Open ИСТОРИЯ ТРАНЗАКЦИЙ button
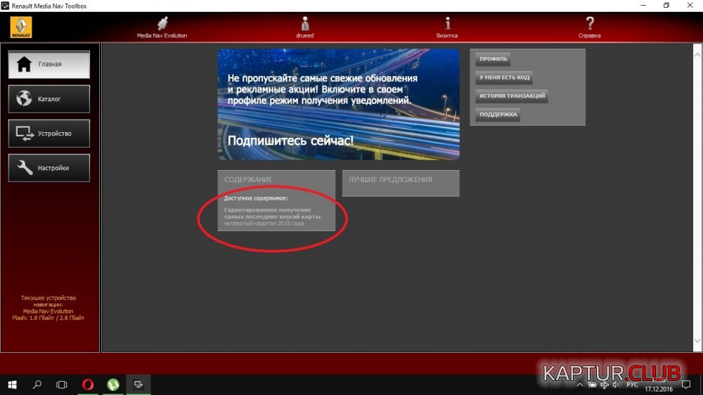The image size is (703, 395). pos(512,96)
